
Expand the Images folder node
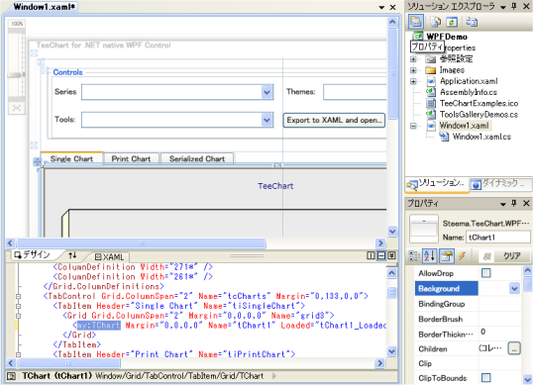pos(413,70)
